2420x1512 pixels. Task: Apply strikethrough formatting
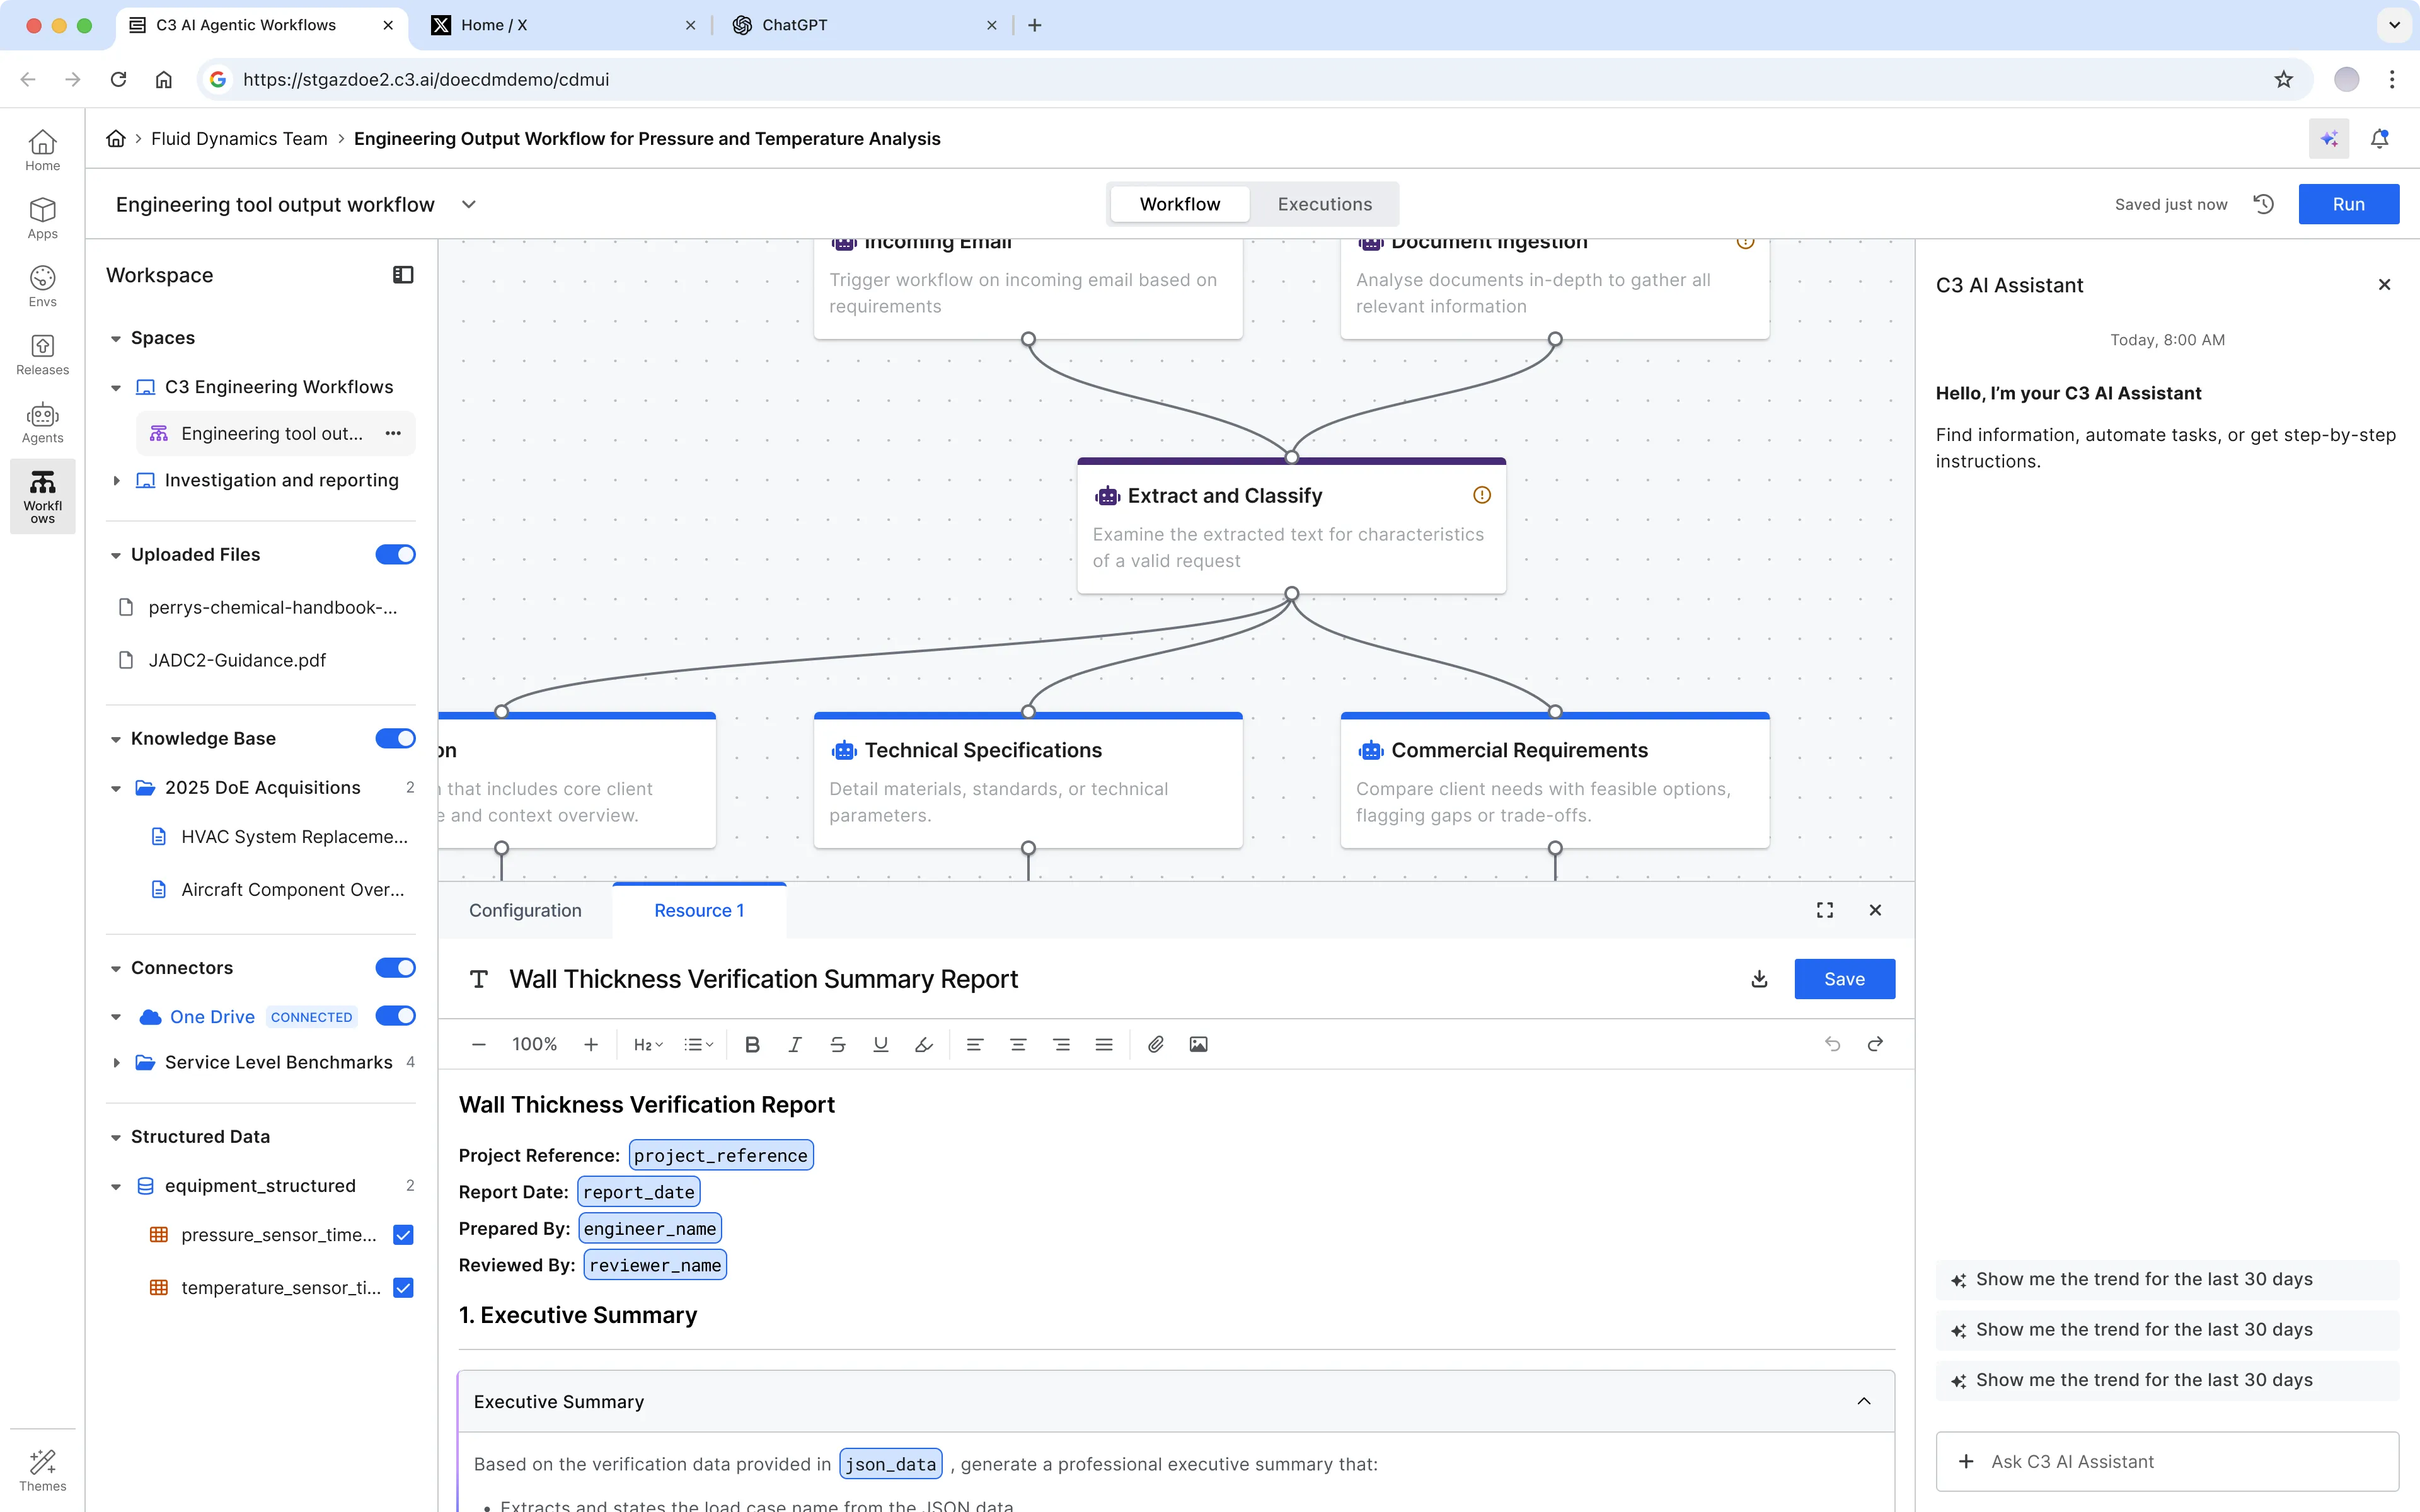[838, 1044]
